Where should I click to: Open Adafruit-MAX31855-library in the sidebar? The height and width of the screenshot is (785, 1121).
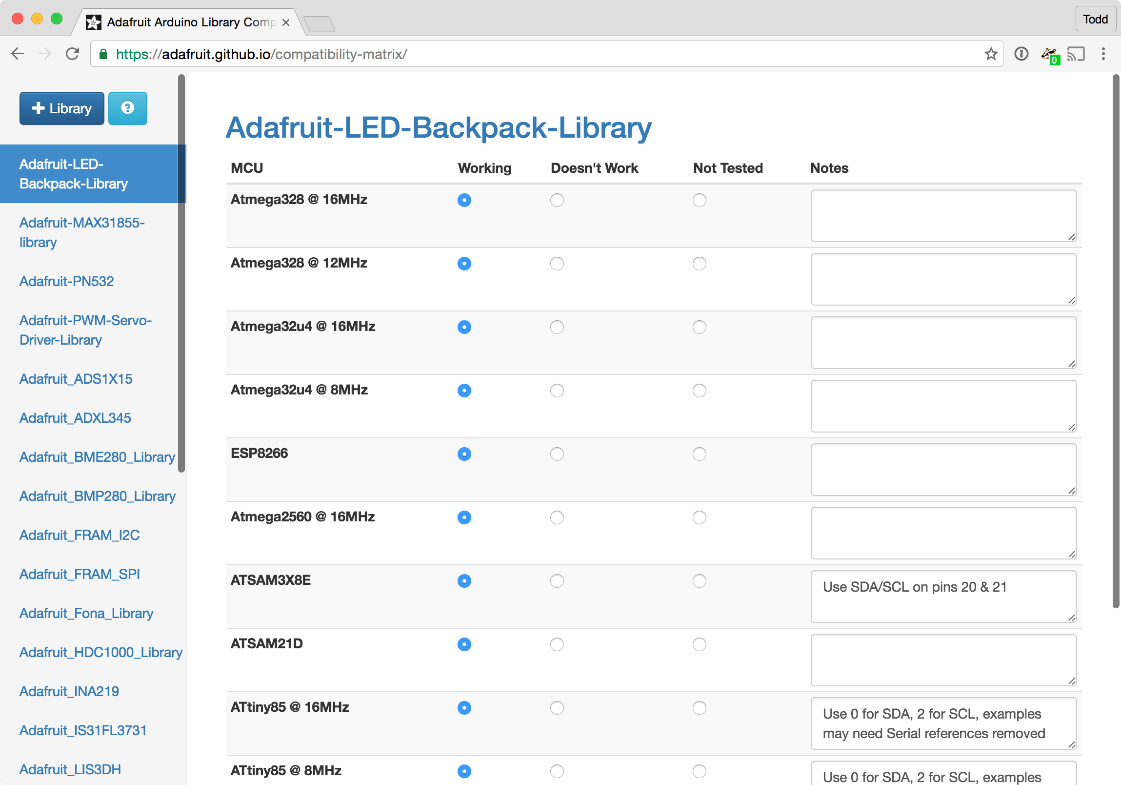point(82,232)
